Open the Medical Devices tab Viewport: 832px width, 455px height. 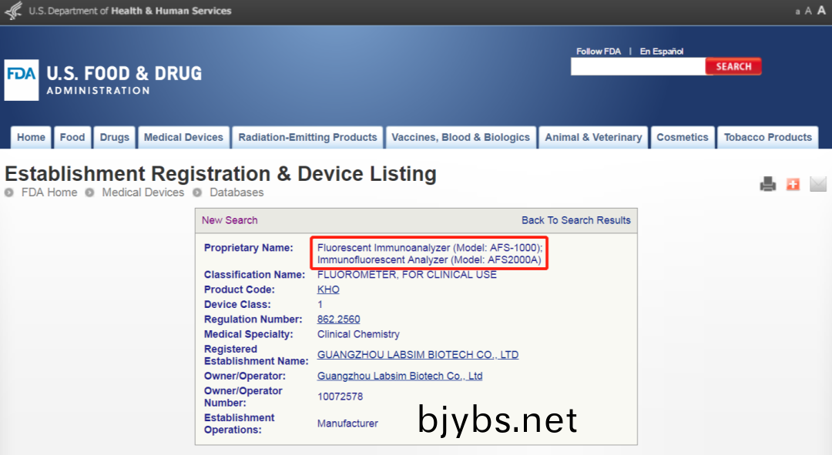tap(183, 138)
